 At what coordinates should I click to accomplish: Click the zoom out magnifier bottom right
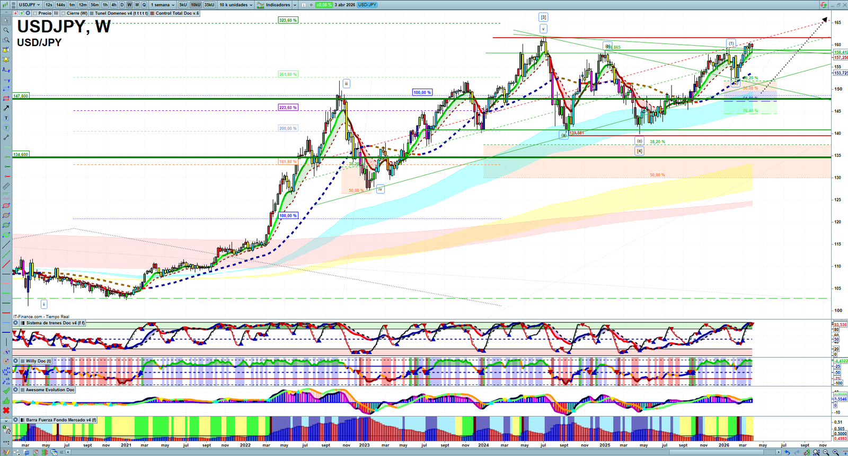point(826,452)
